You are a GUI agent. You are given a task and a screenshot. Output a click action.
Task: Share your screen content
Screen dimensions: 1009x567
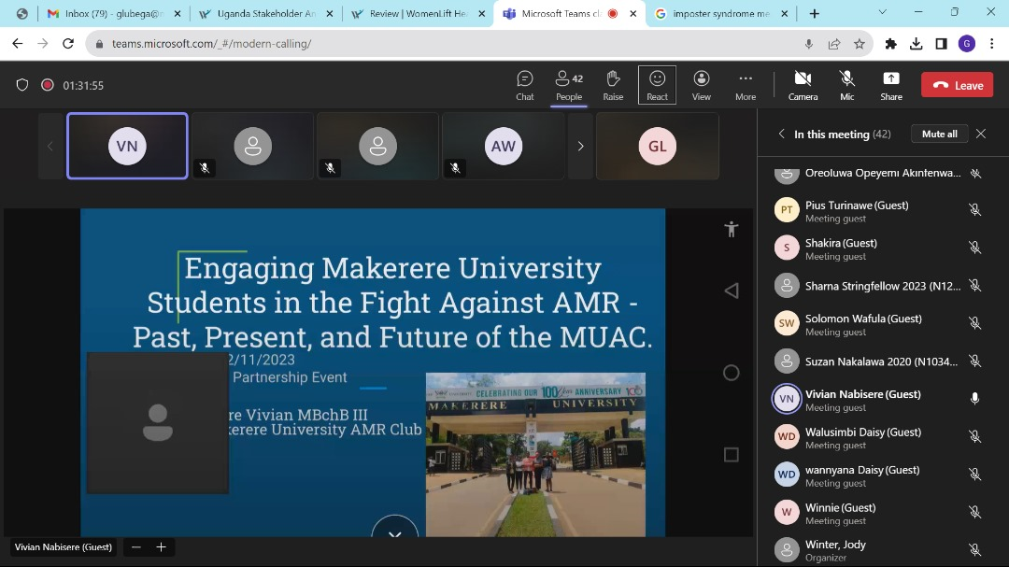coord(891,85)
